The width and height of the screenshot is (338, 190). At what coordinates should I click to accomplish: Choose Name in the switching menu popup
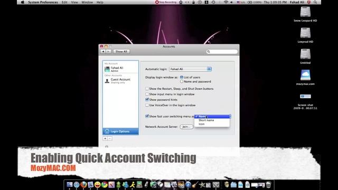212,116
